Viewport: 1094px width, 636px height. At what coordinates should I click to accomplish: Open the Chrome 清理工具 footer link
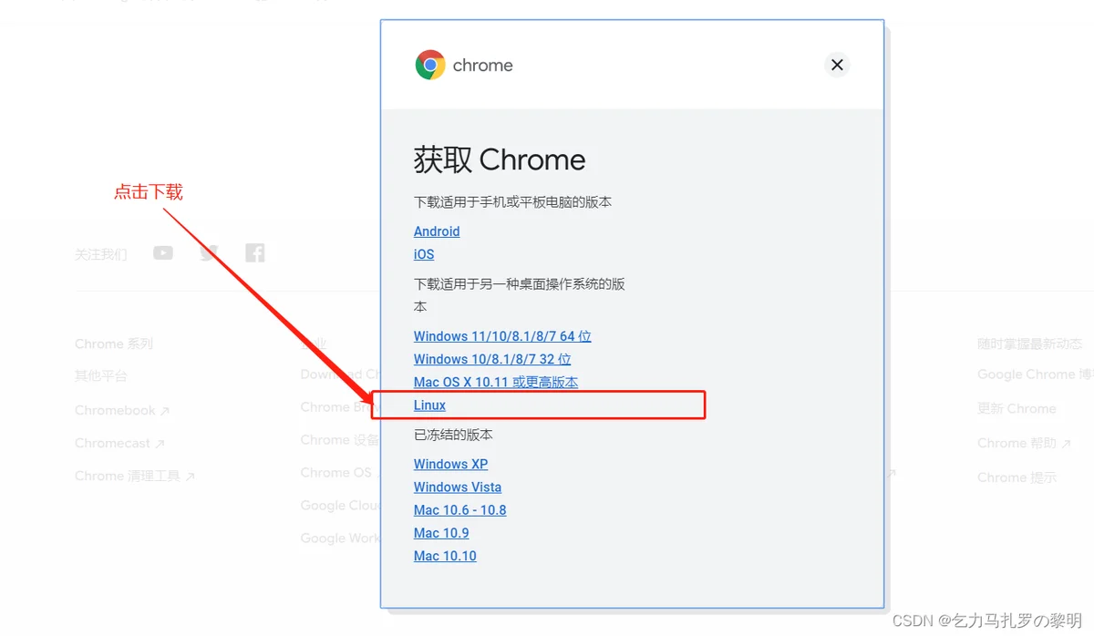[135, 477]
